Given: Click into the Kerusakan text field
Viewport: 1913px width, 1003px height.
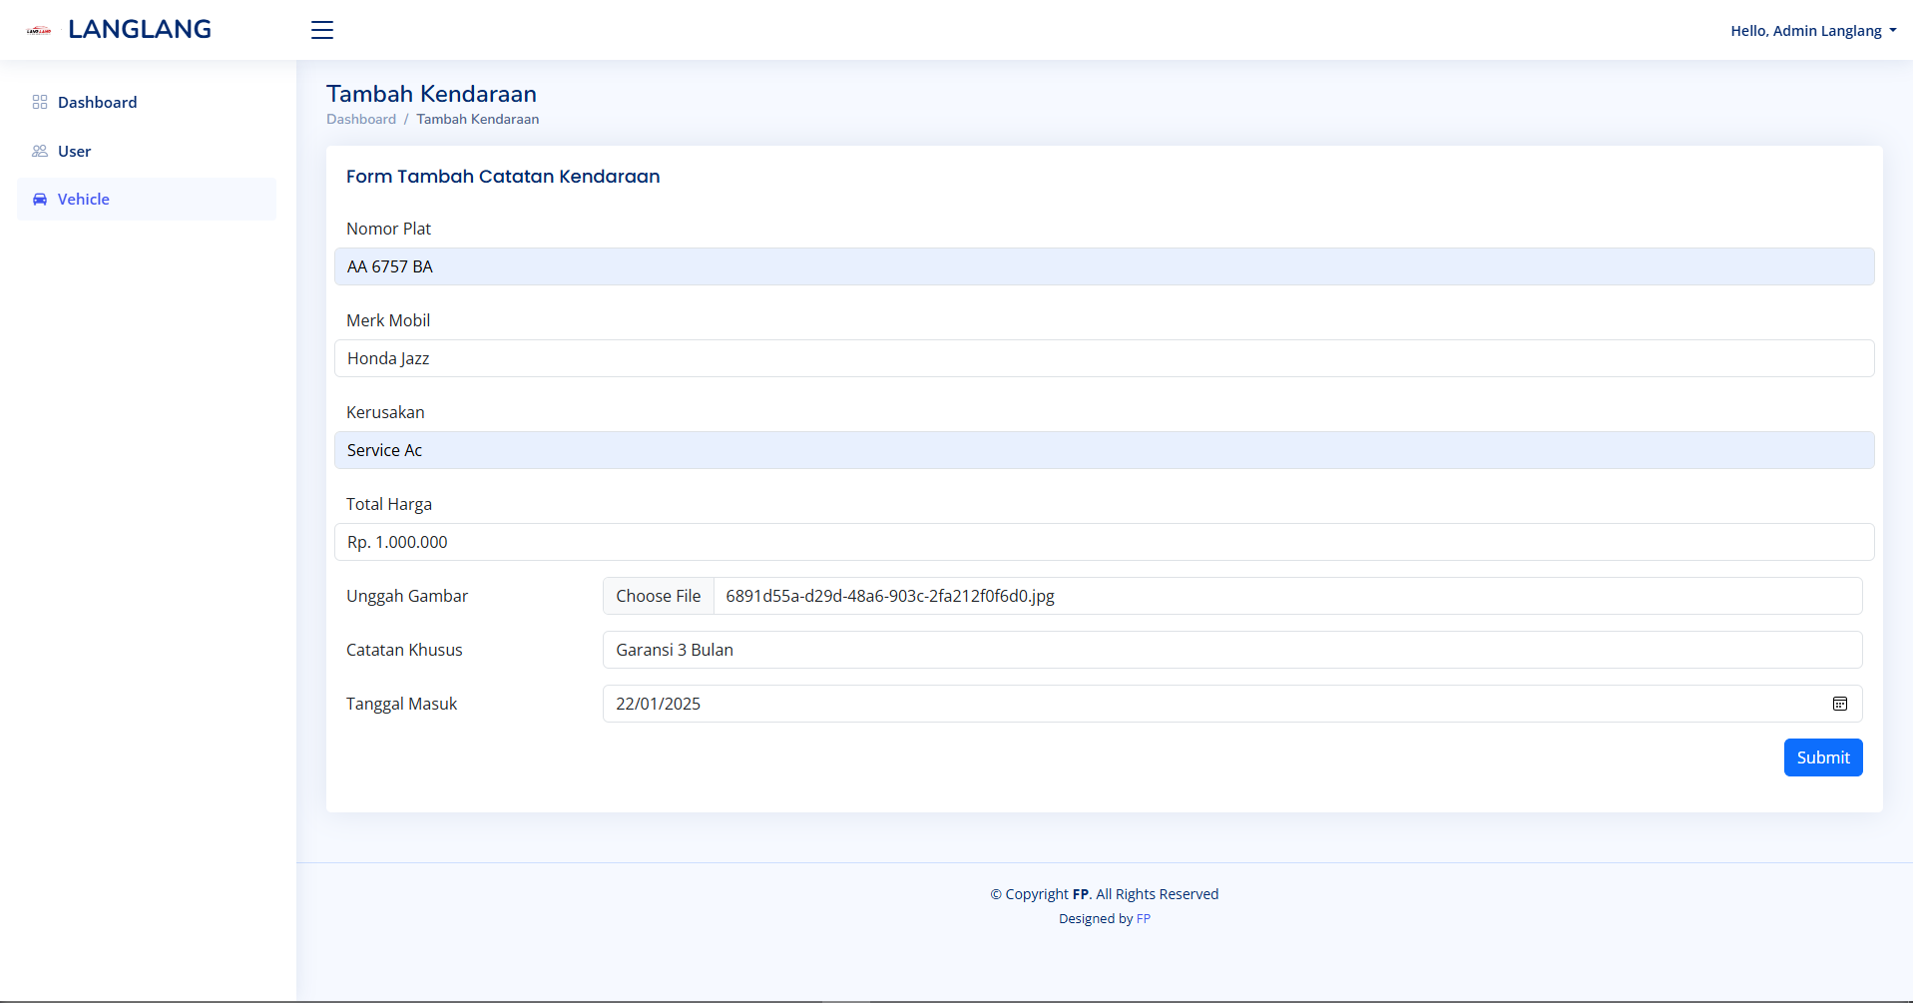Looking at the screenshot, I should pos(1104,450).
